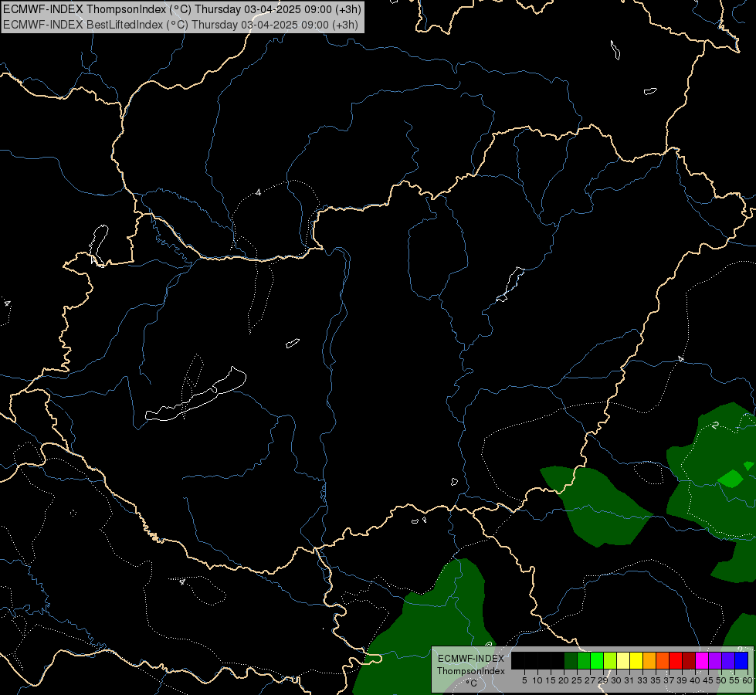Click legend tick value 45
Viewport: 756px width, 695px height.
click(709, 680)
